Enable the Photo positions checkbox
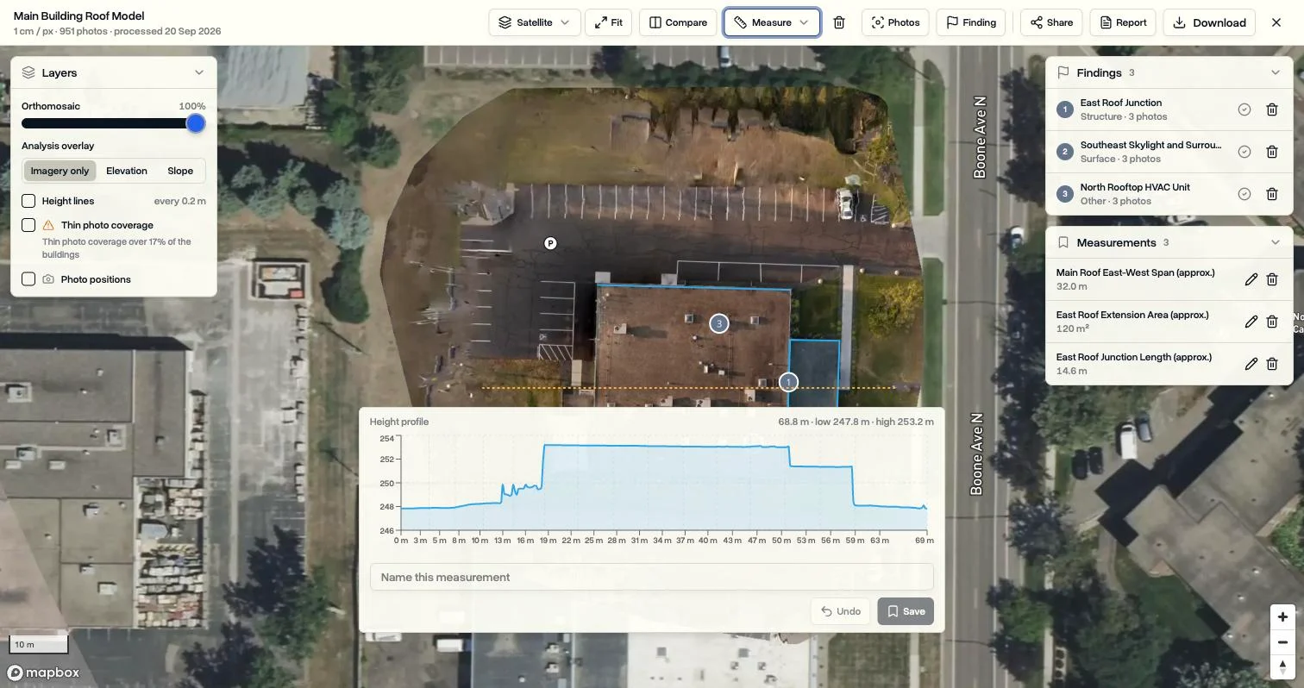This screenshot has height=688, width=1304. [28, 279]
